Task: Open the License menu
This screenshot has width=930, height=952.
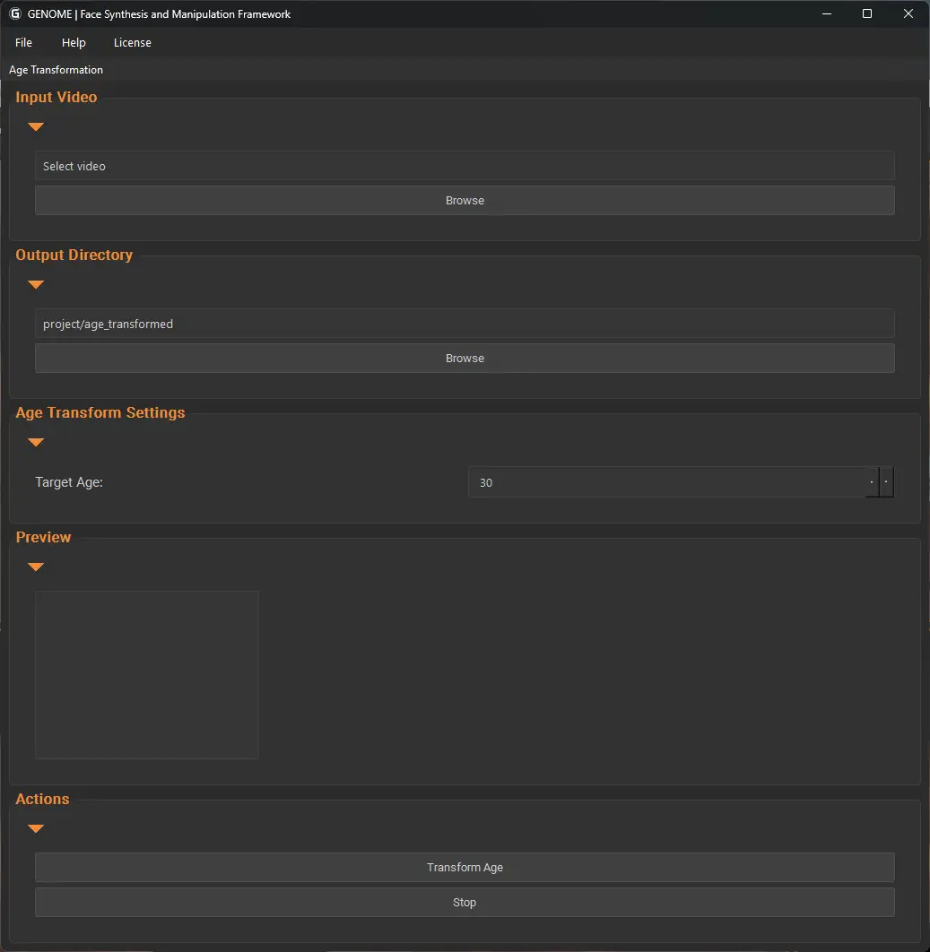Action: (x=133, y=42)
